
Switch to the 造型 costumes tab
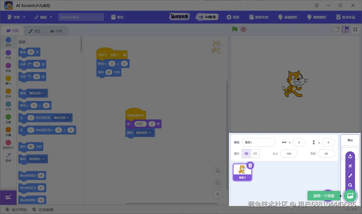[x=34, y=31]
